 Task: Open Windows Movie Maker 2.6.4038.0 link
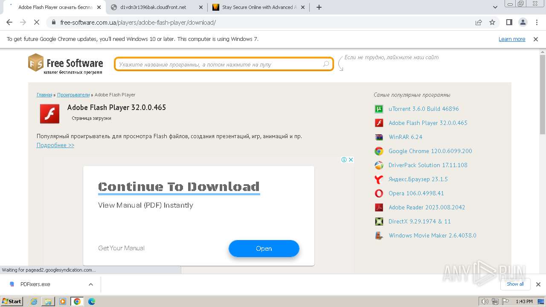click(x=433, y=235)
